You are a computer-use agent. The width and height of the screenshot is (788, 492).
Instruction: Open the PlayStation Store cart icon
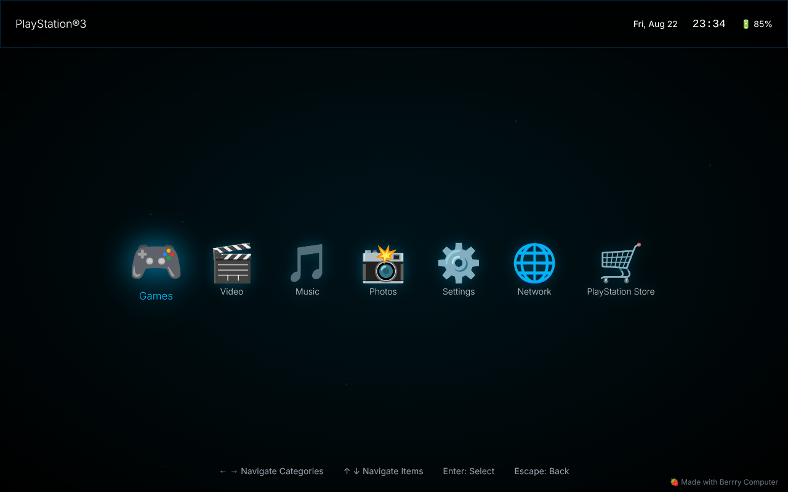tap(621, 263)
